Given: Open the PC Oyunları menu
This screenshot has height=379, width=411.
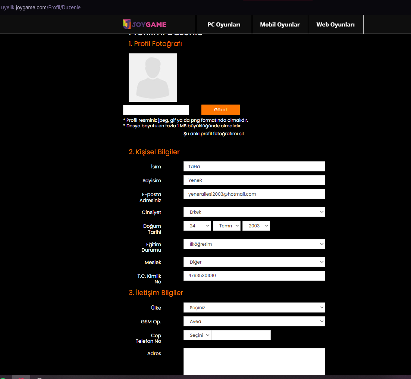Looking at the screenshot, I should (224, 24).
